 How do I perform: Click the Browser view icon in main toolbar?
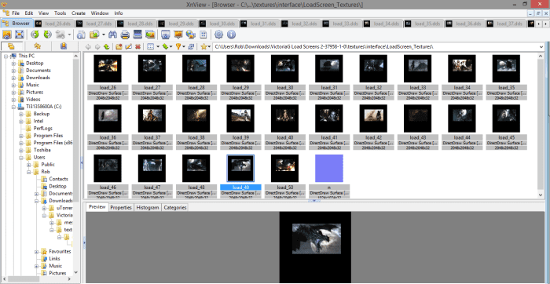pos(7,35)
